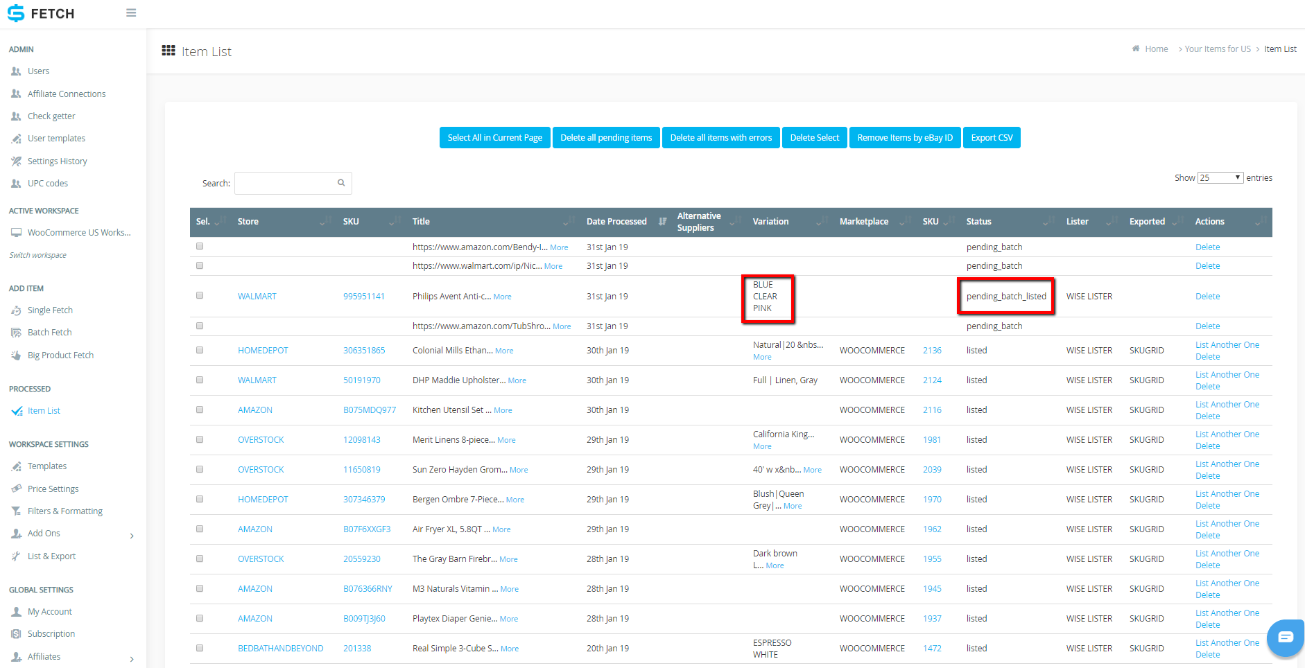
Task: Click the Single Fetch icon
Action: (16, 310)
